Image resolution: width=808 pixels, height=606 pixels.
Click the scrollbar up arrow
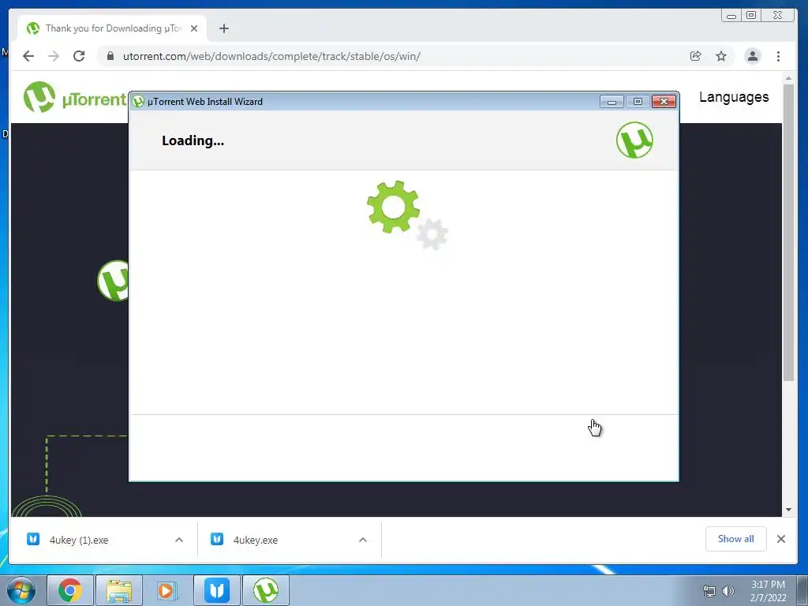788,78
